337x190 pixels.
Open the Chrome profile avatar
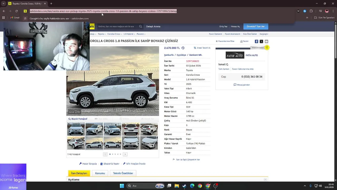(327, 11)
